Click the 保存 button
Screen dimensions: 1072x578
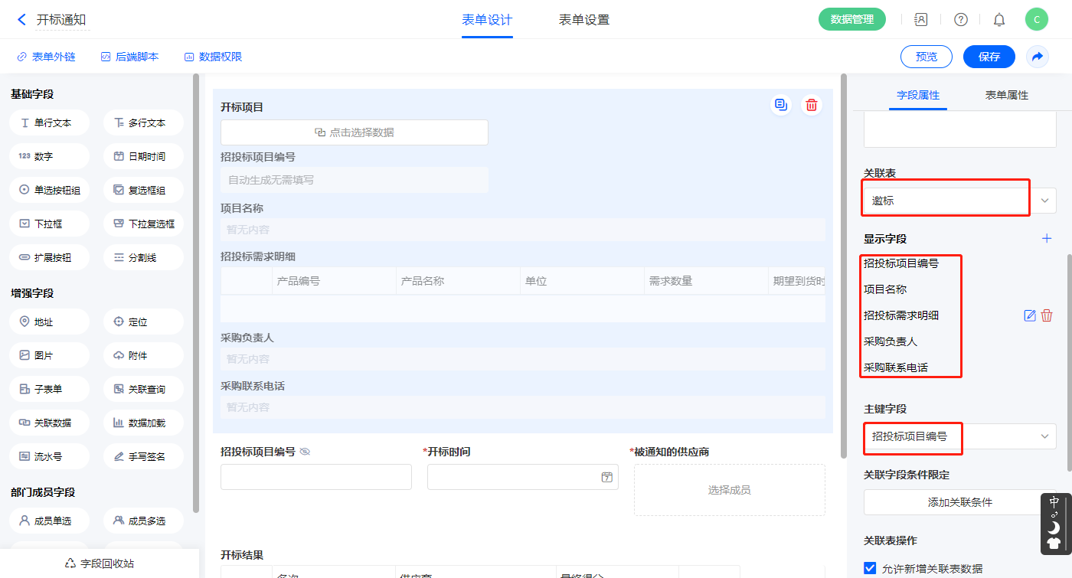[x=989, y=57]
